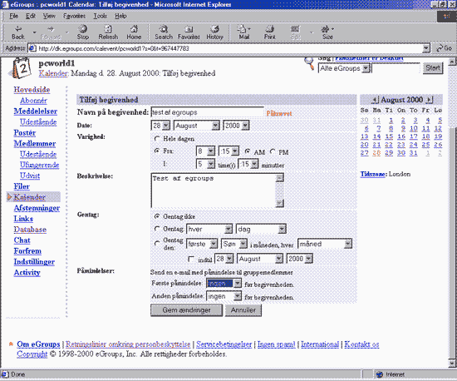The image size is (457, 381).
Task: Select the Hele dagen radio button
Action: coord(157,139)
